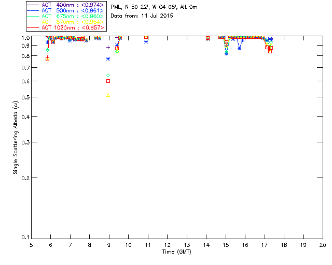Image resolution: width=332 pixels, height=265 pixels.
Task: Click the x-axis tick label '15'
Action: (226, 245)
